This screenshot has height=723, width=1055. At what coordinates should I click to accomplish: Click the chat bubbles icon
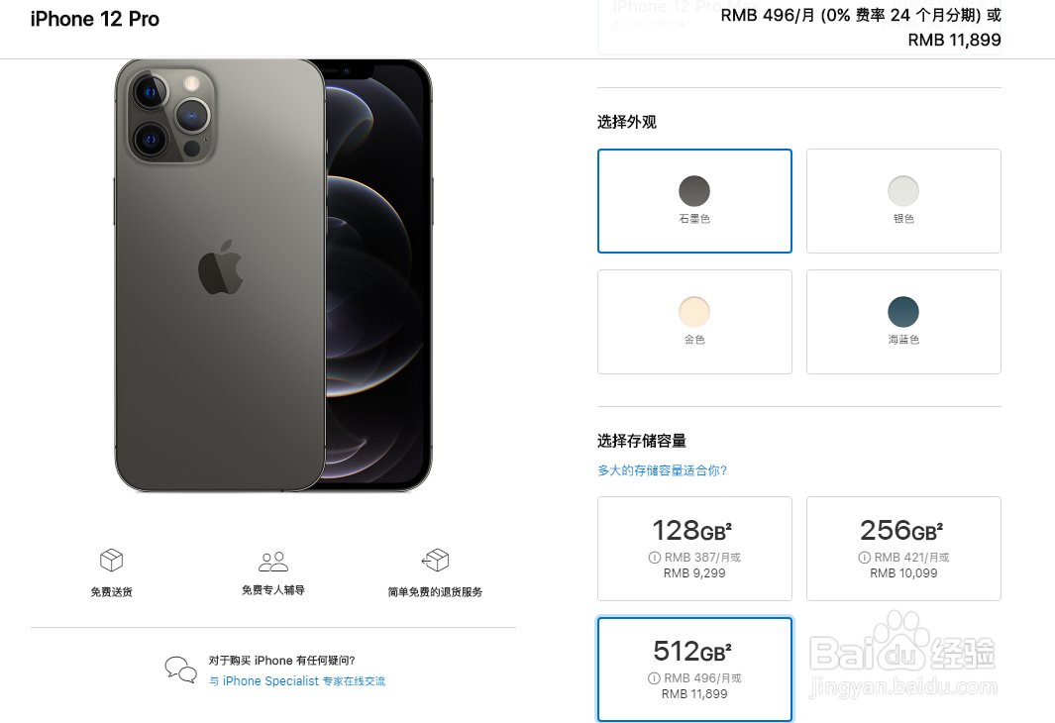click(181, 670)
